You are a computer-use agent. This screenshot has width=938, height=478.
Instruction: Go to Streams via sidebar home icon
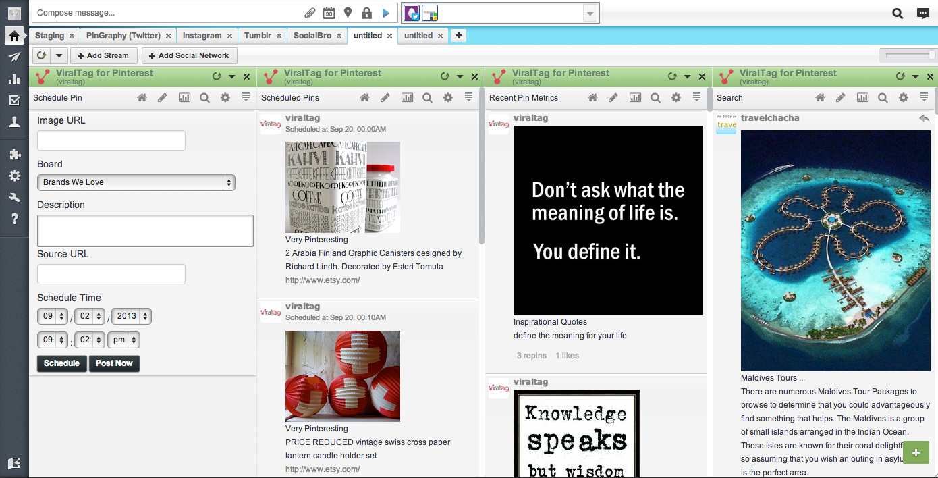point(14,36)
